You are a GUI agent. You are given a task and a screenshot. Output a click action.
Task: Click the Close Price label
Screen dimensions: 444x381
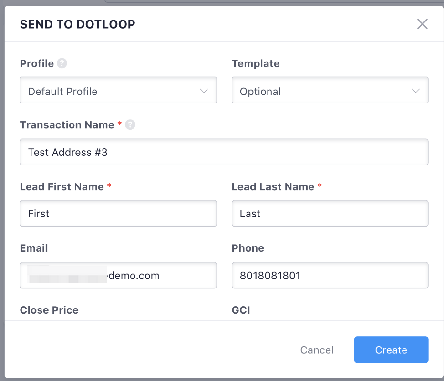pos(49,310)
